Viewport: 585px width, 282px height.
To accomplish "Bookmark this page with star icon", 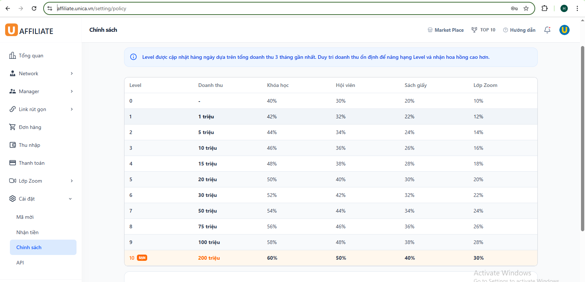I will pyautogui.click(x=526, y=8).
